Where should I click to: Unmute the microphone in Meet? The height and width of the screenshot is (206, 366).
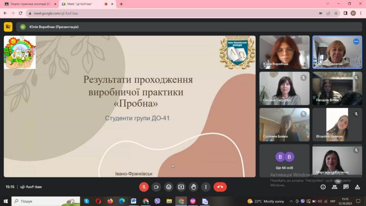(144, 187)
